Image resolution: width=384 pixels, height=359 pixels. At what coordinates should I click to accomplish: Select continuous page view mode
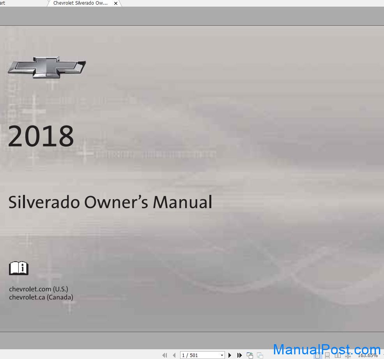[x=327, y=355]
